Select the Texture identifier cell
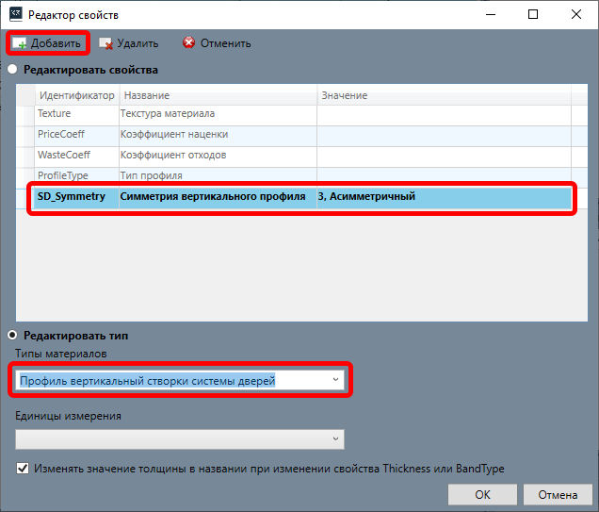The height and width of the screenshot is (512, 599). 77,113
